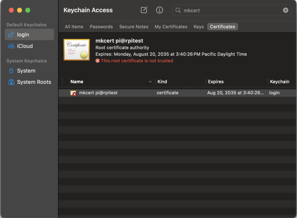This screenshot has width=297, height=218.
Task: Click the unlocked padlock icon beside login
Action: [x=11, y=35]
